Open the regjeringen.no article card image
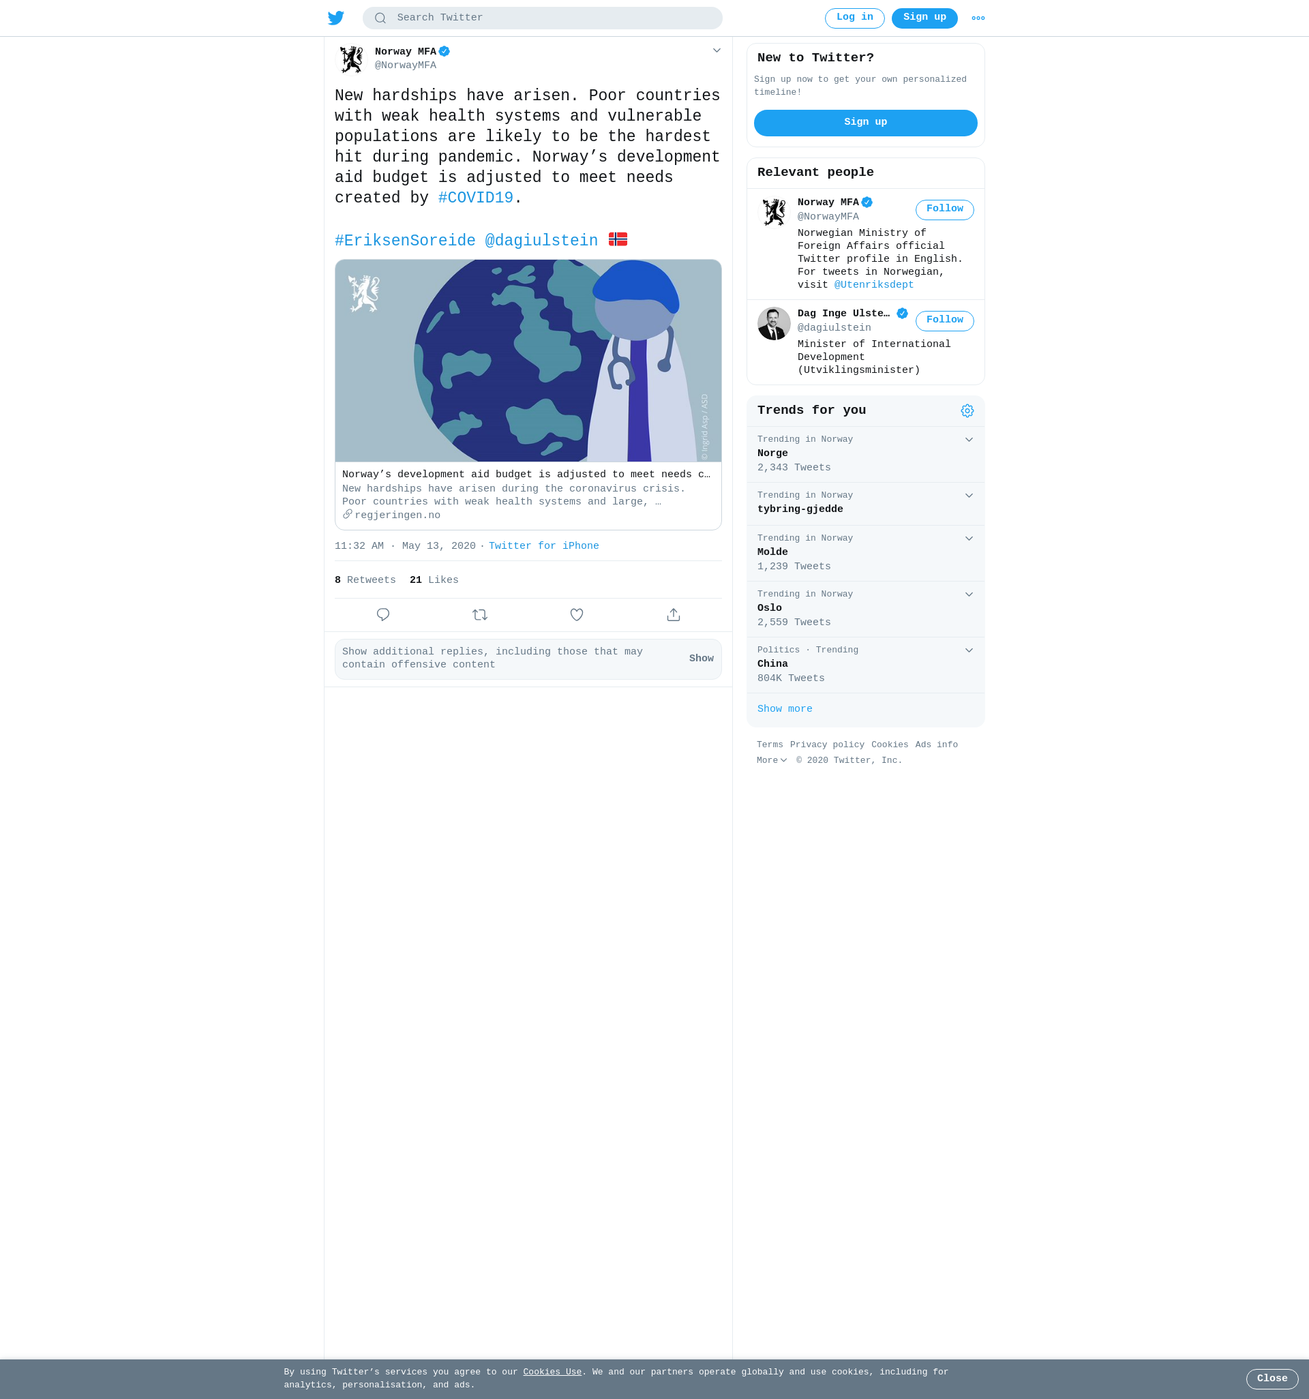Screen dimensions: 1309x1399 (528, 361)
